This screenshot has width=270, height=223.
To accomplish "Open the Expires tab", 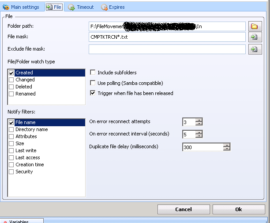I will (x=113, y=7).
